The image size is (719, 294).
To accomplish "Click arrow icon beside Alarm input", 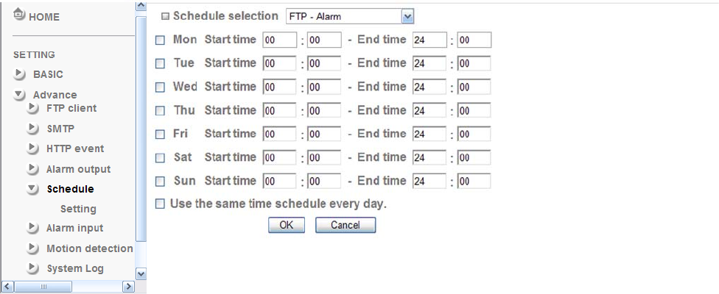I will (x=32, y=228).
